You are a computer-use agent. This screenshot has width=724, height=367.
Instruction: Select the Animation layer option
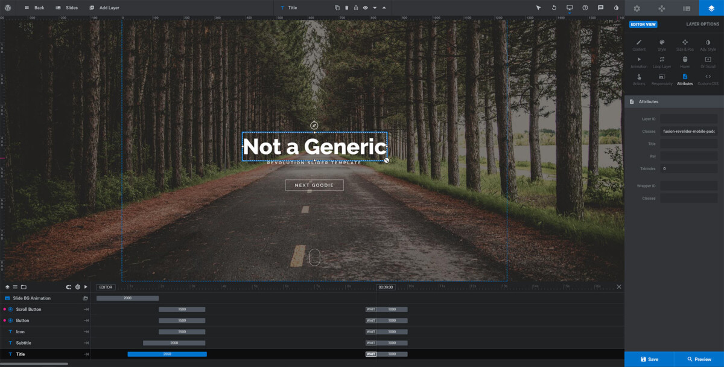pyautogui.click(x=639, y=62)
